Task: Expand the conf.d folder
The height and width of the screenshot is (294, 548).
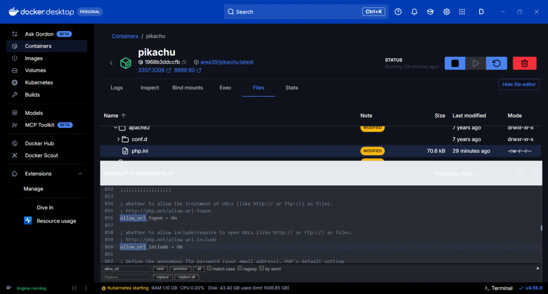Action: tap(118, 139)
